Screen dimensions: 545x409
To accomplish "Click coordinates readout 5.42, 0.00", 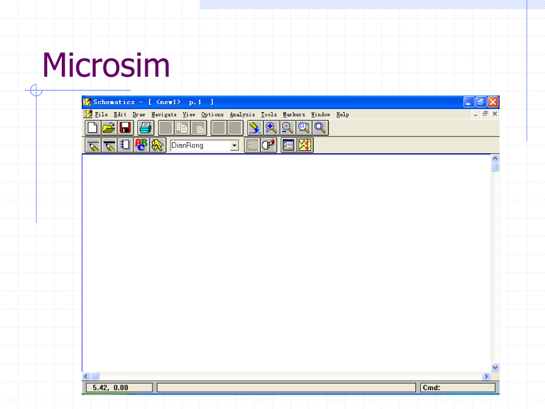I will (119, 388).
